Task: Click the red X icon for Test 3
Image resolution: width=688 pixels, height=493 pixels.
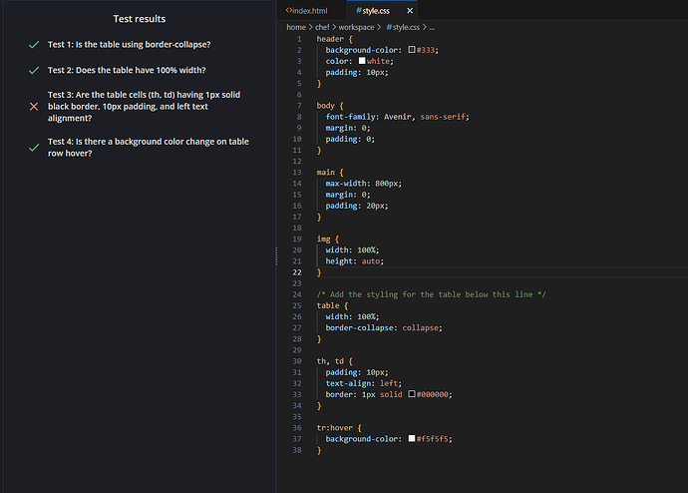Action: tap(34, 106)
